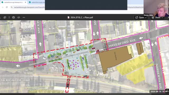Click the copy link icon in PDF toolbar
169x95 pixels.
pyautogui.click(x=5, y=17)
